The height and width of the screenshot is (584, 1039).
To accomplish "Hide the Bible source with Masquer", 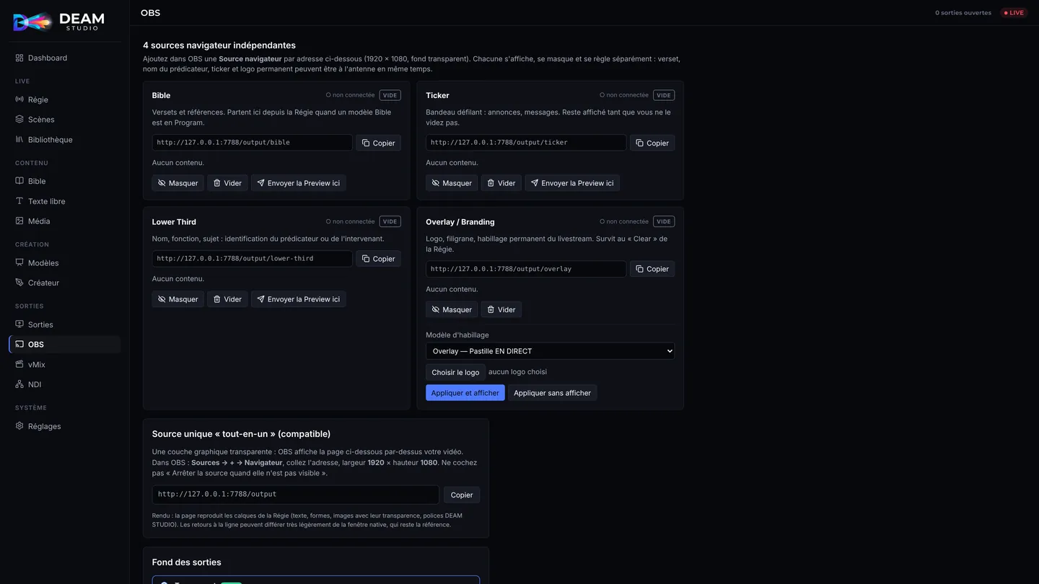I will click(177, 183).
